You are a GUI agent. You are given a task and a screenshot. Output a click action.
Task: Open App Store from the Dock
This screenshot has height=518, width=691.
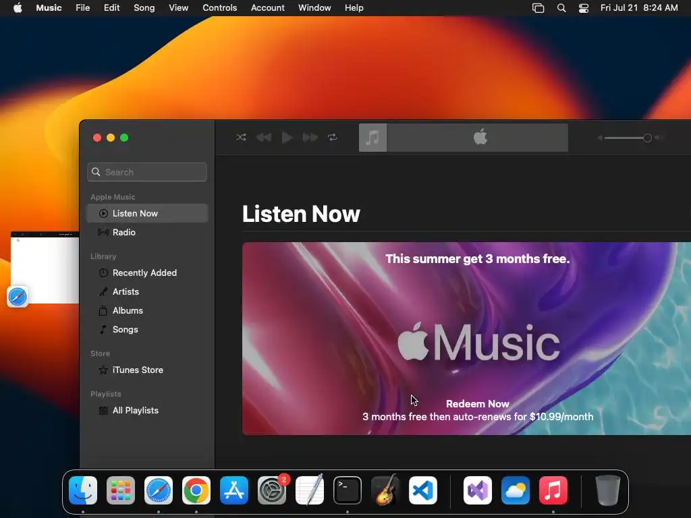click(x=234, y=490)
